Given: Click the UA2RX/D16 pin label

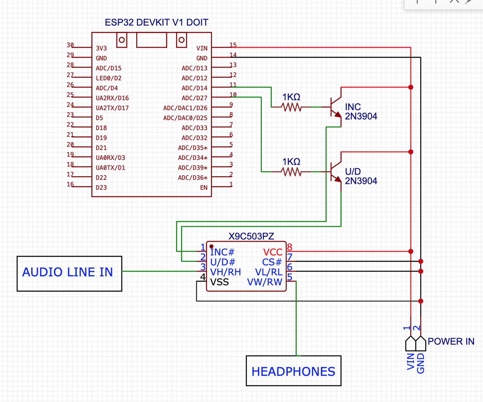Looking at the screenshot, I should (x=112, y=98).
